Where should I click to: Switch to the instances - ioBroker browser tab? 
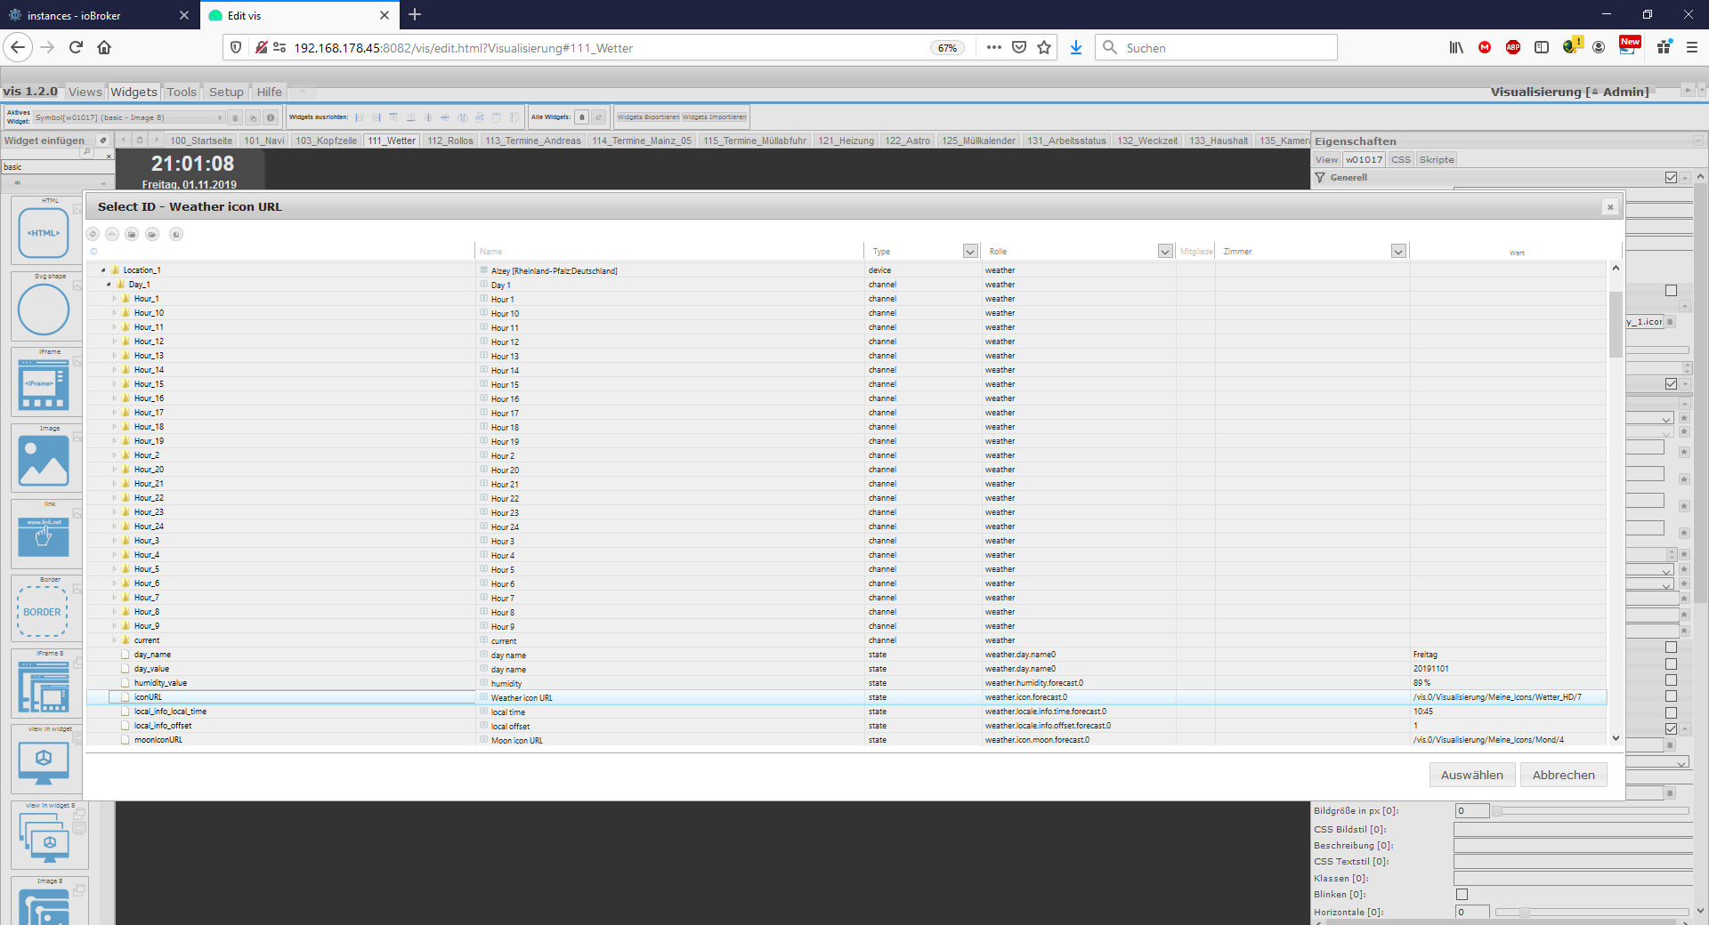coord(98,15)
